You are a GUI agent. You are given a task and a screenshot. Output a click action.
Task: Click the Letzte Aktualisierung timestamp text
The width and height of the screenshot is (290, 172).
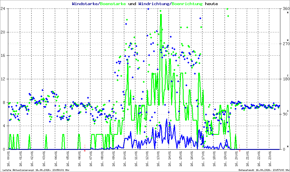(36, 170)
